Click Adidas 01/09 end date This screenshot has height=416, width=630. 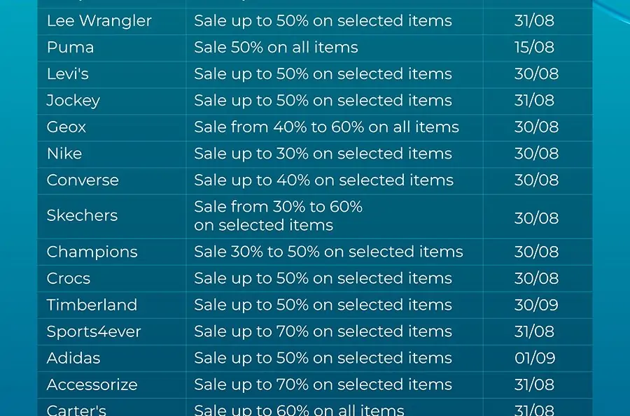tap(535, 358)
